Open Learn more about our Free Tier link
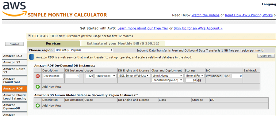Viewport: 276px width, 116px height. [x=143, y=28]
